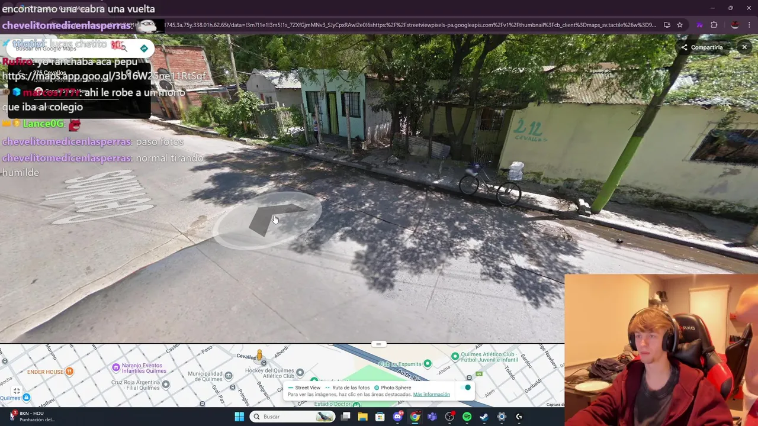The width and height of the screenshot is (758, 426).
Task: Click the maps.app.goo.gl link in chat
Action: point(104,76)
